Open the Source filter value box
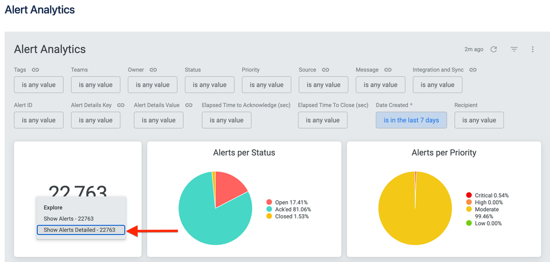The height and width of the screenshot is (262, 550). click(x=323, y=85)
